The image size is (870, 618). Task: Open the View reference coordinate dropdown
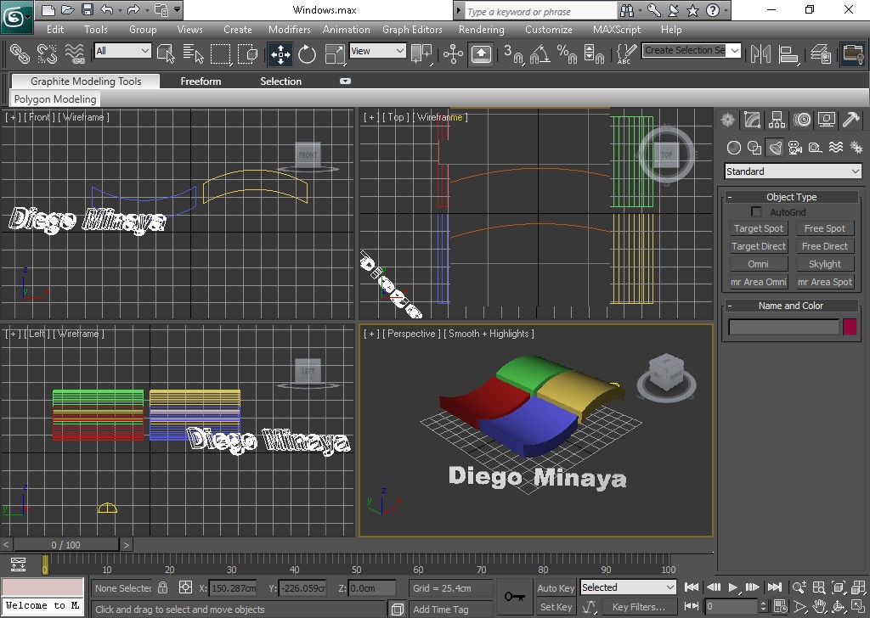coord(377,51)
